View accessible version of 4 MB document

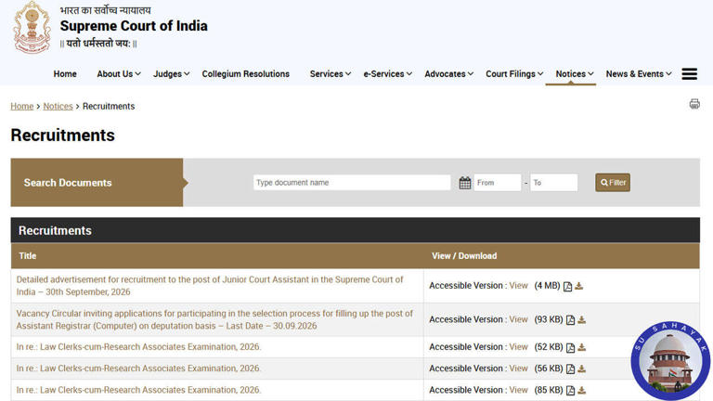(x=518, y=286)
